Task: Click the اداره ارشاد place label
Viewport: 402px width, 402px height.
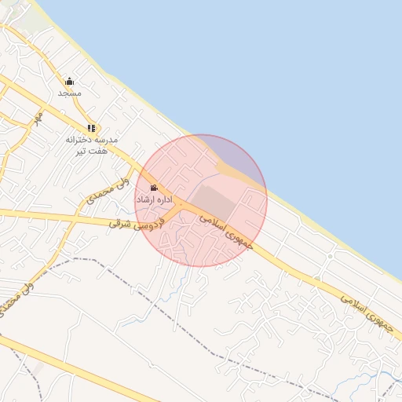Action: [154, 200]
